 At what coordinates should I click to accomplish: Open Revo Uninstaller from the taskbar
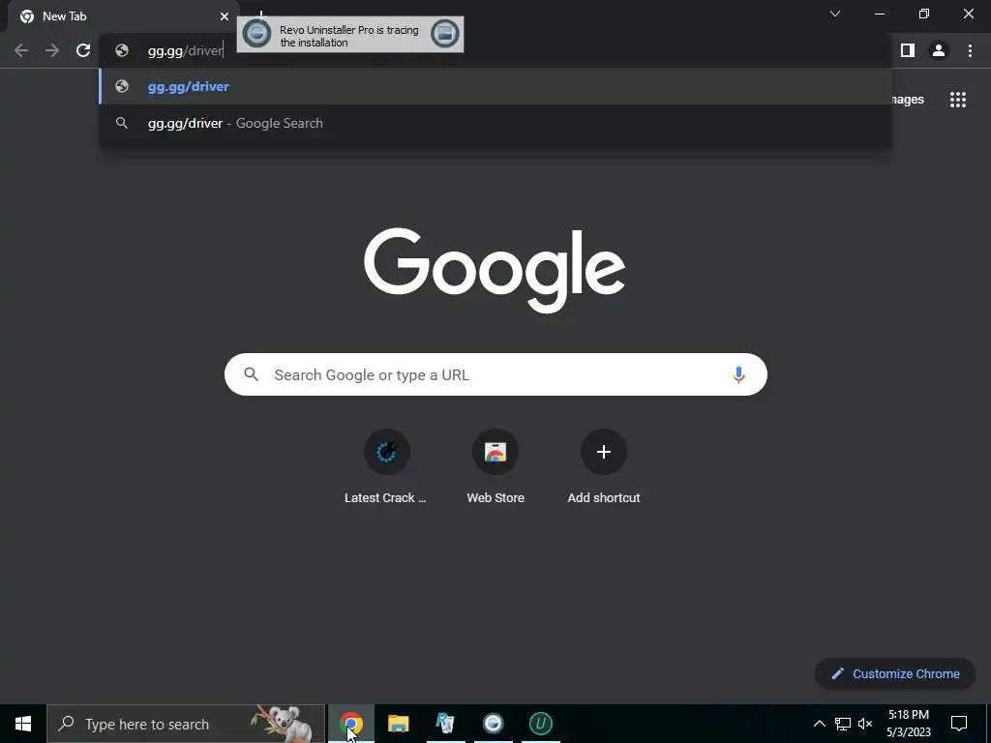click(x=445, y=724)
